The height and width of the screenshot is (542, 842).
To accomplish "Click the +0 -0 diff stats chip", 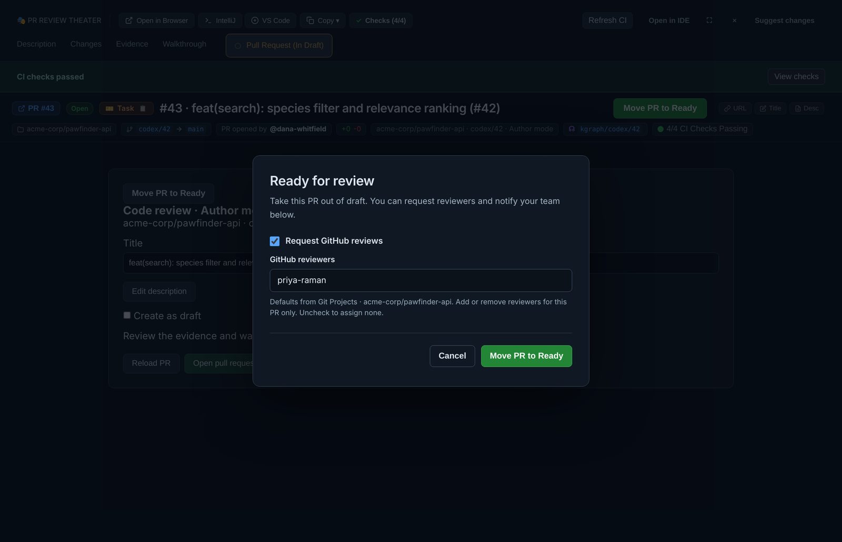I will (351, 129).
